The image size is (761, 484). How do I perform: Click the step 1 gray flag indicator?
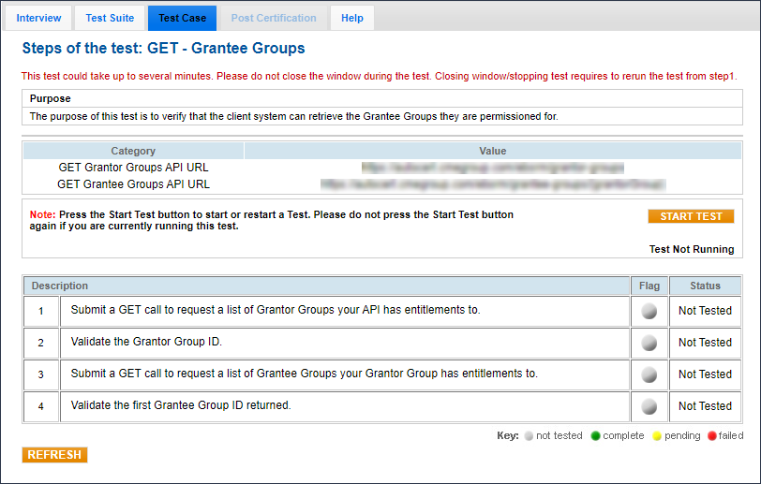[x=649, y=311]
